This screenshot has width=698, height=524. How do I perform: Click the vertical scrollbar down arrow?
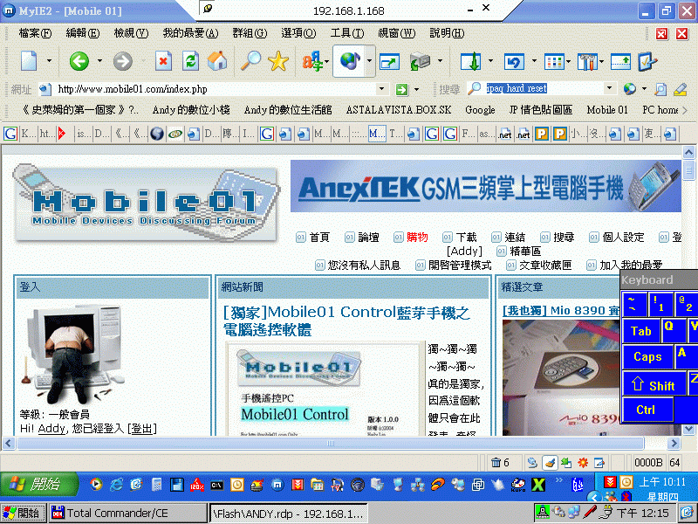click(x=688, y=429)
